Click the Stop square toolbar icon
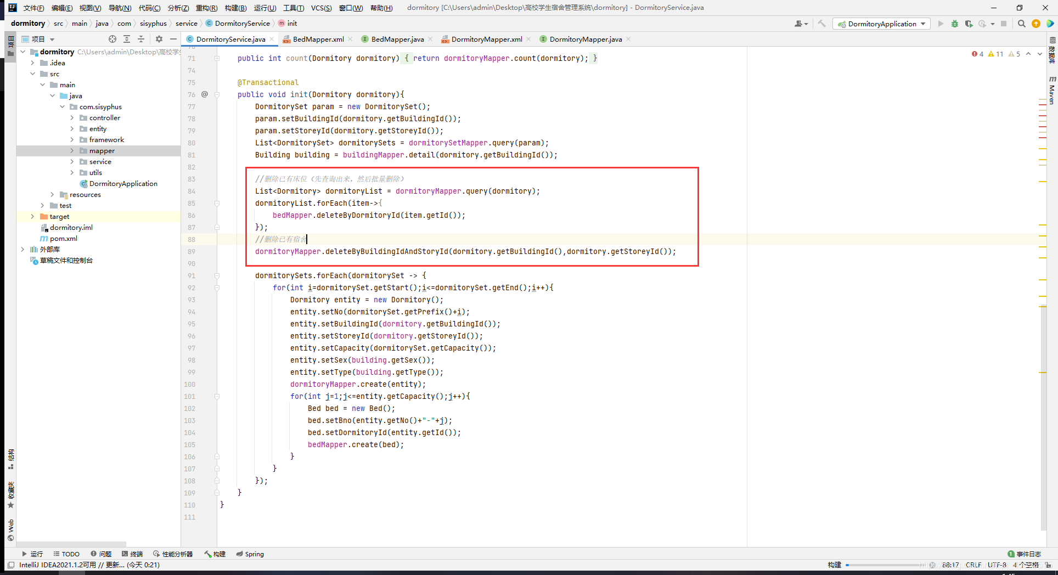The image size is (1058, 575). [x=1004, y=24]
